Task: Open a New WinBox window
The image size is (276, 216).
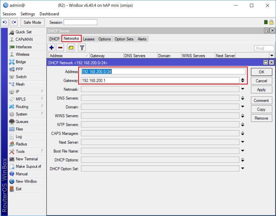Action: click(27, 181)
